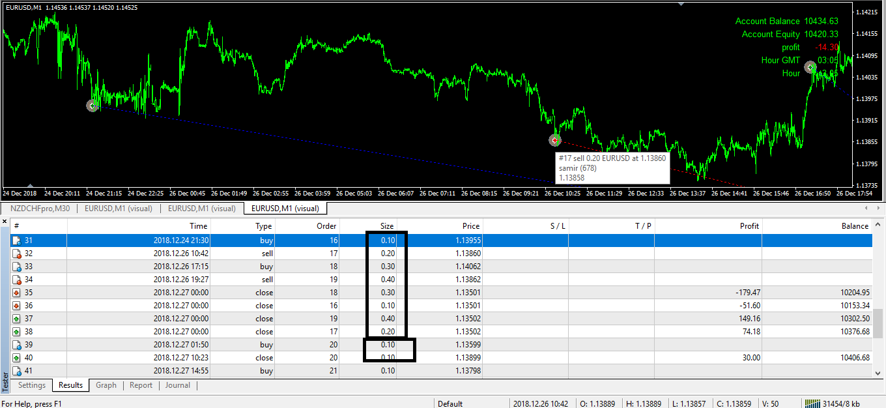Open the Settings tab in Tester
The height and width of the screenshot is (408, 886).
[32, 385]
